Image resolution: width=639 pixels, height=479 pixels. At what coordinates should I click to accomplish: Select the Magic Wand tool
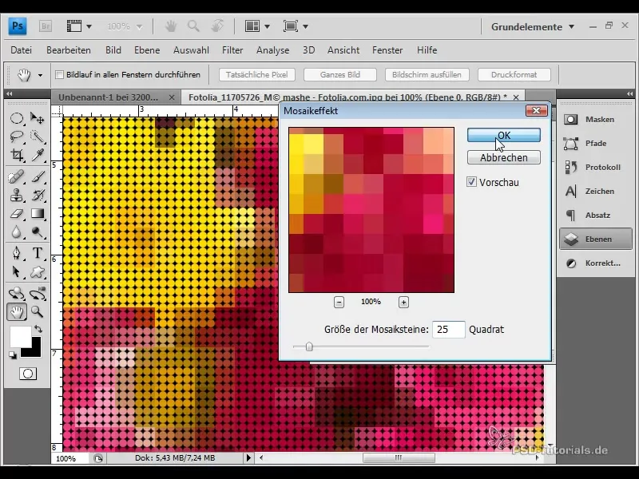37,137
